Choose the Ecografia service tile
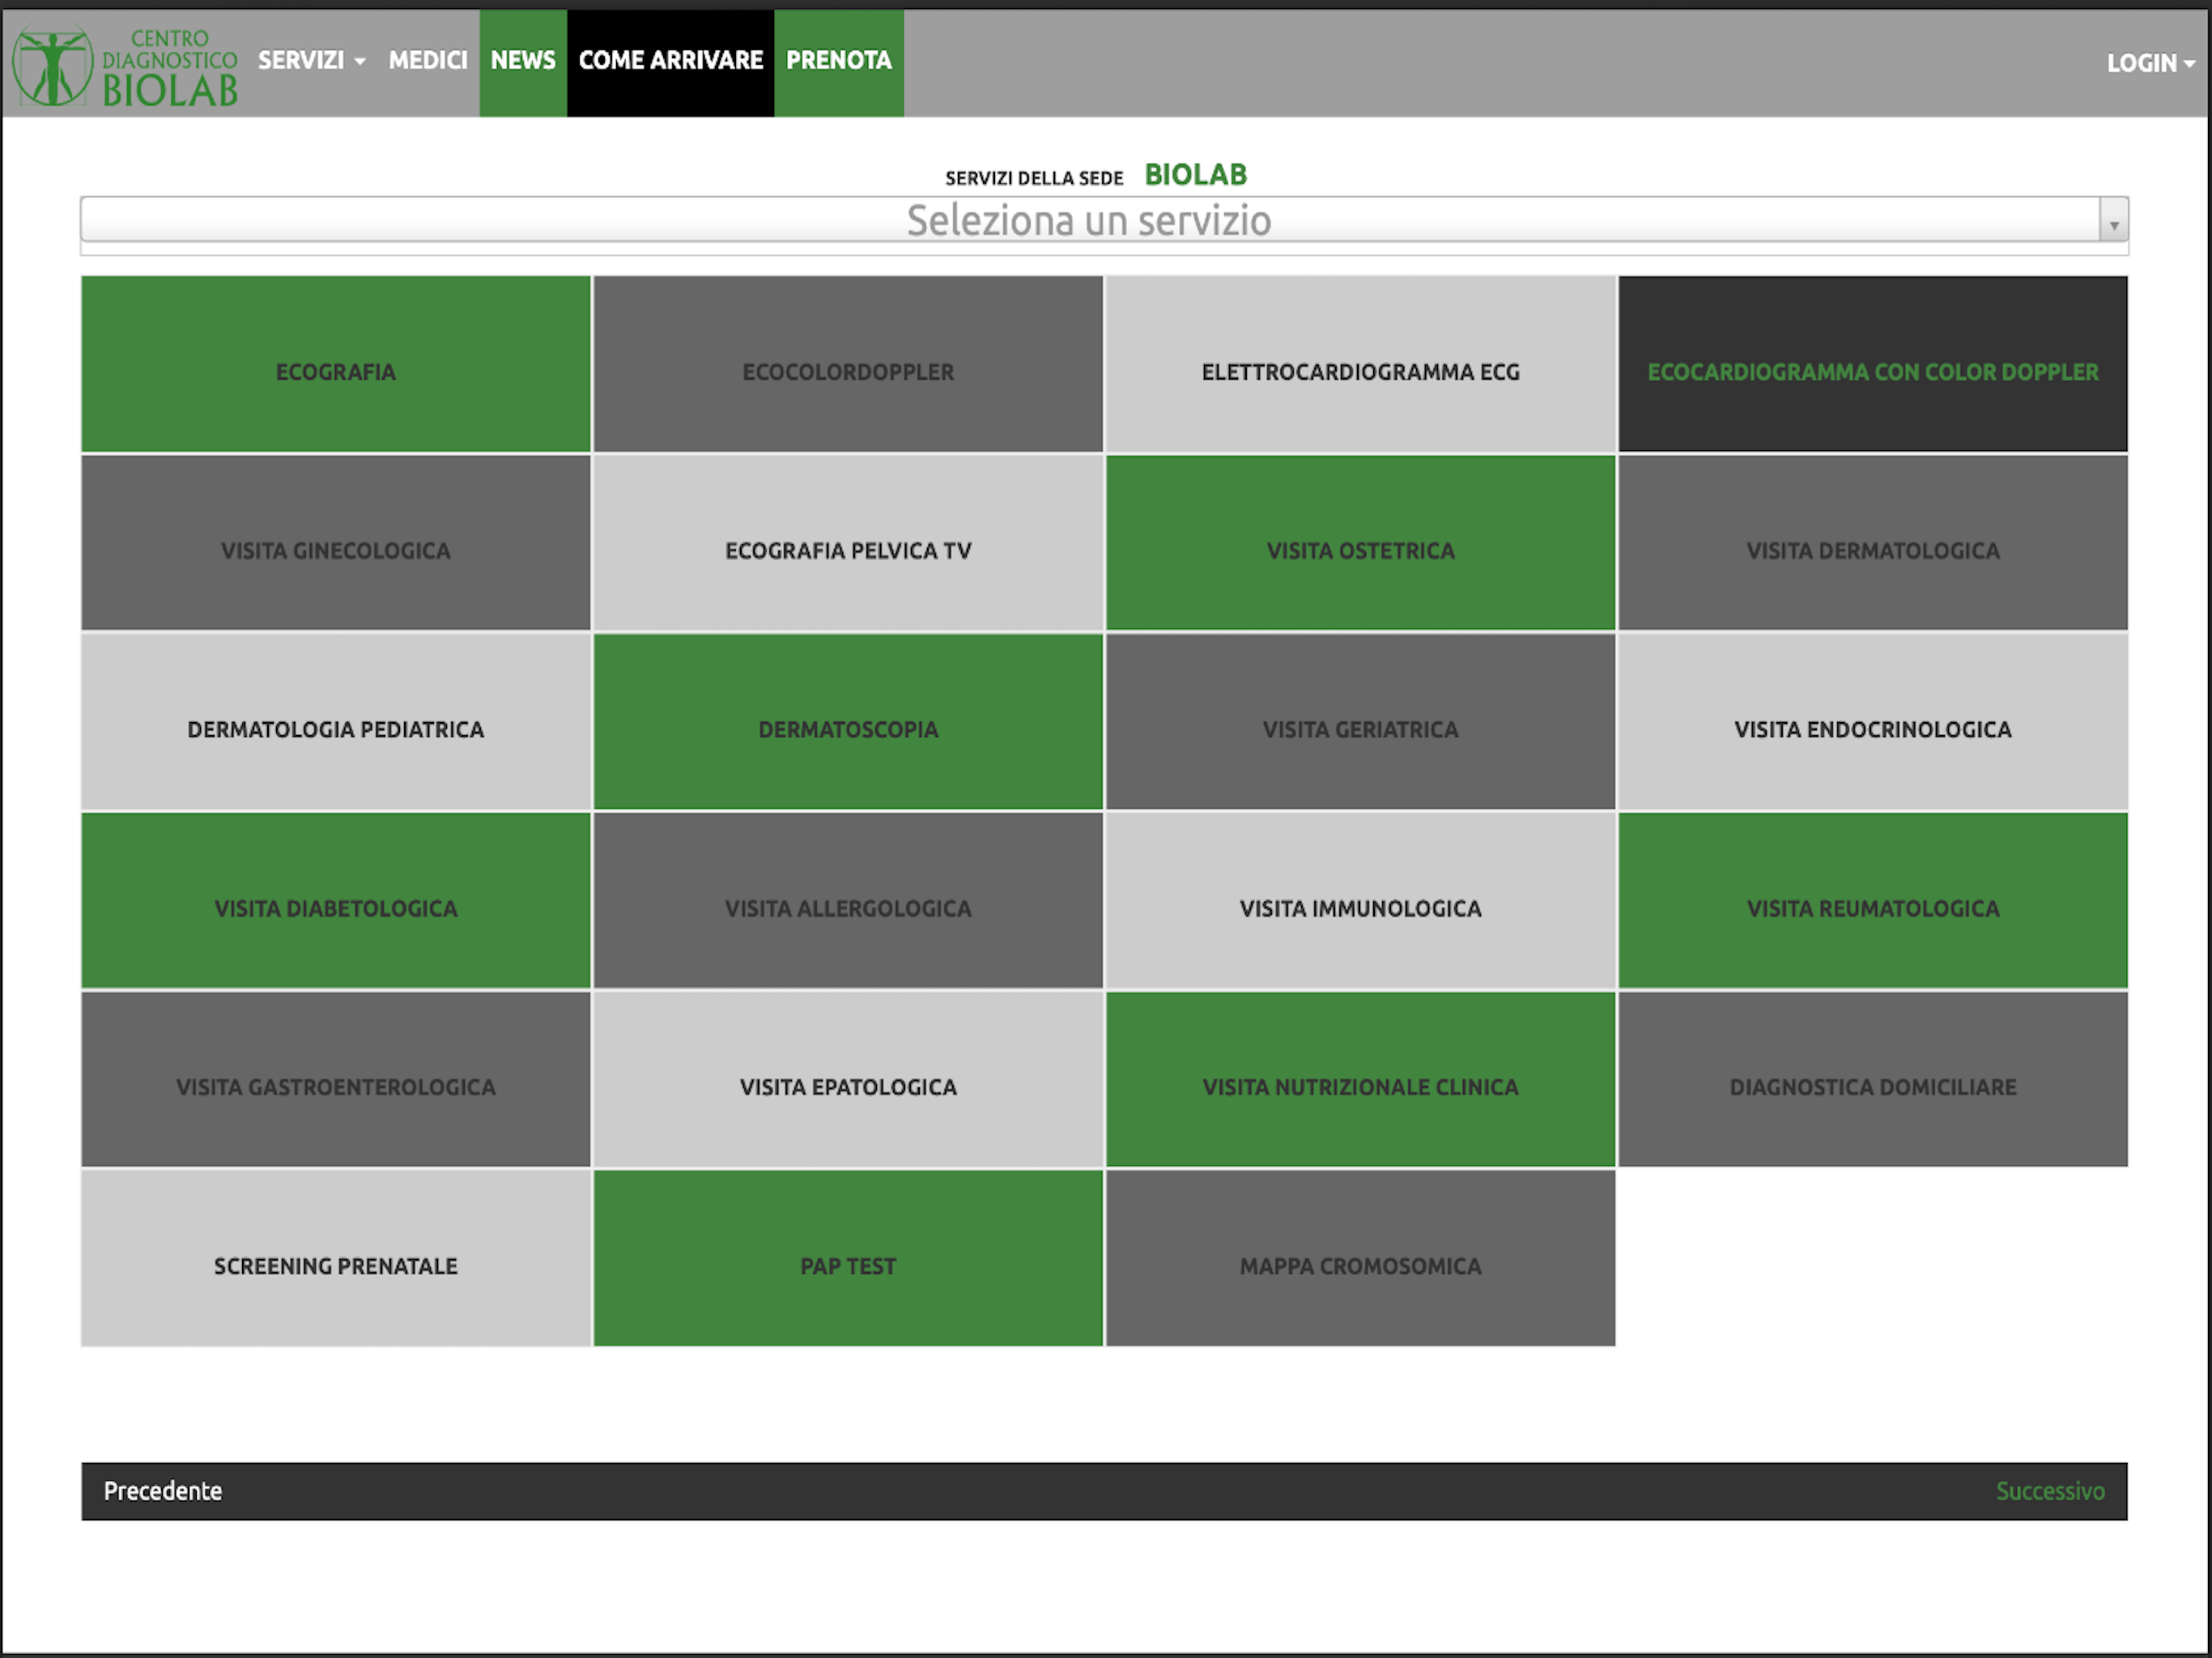The image size is (2212, 1658). click(336, 365)
